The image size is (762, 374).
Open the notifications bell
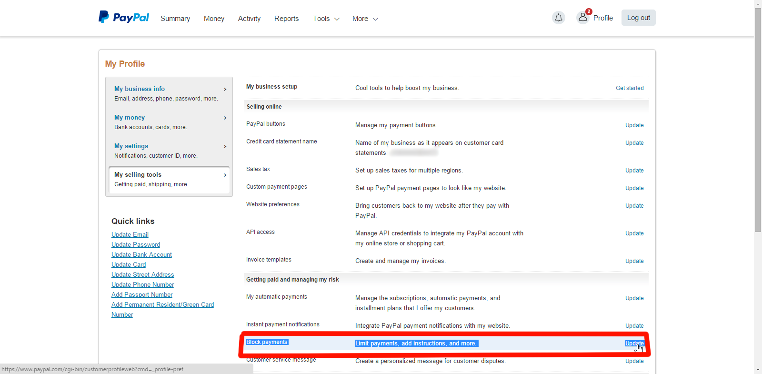tap(559, 18)
